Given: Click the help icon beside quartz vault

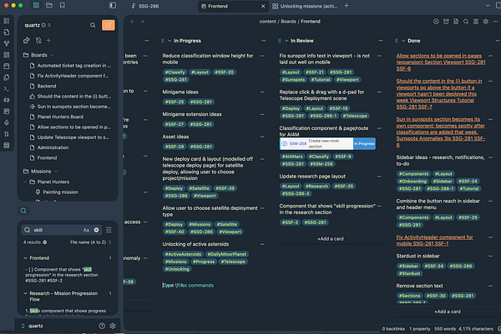Looking at the screenshot, I should pyautogui.click(x=102, y=326).
